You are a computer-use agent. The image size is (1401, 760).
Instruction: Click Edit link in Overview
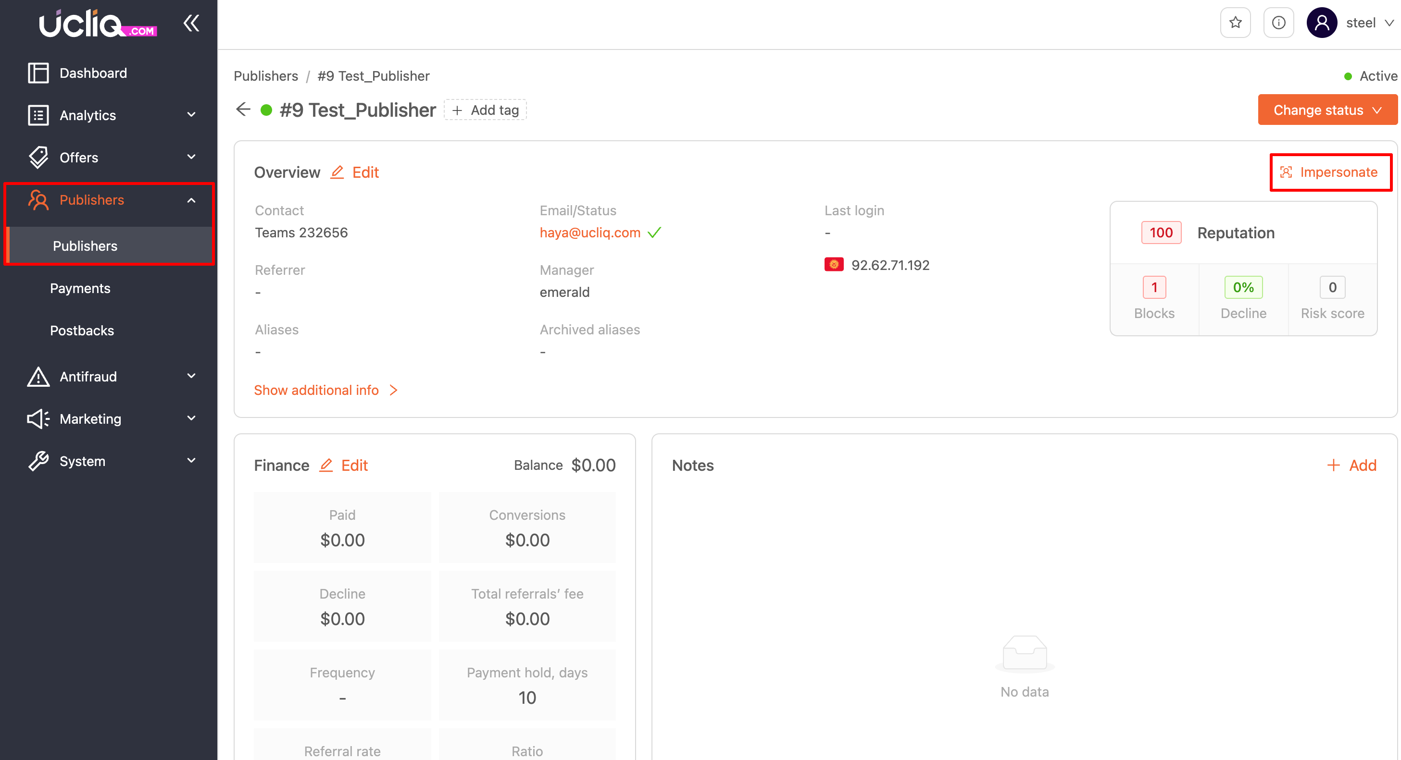click(365, 172)
